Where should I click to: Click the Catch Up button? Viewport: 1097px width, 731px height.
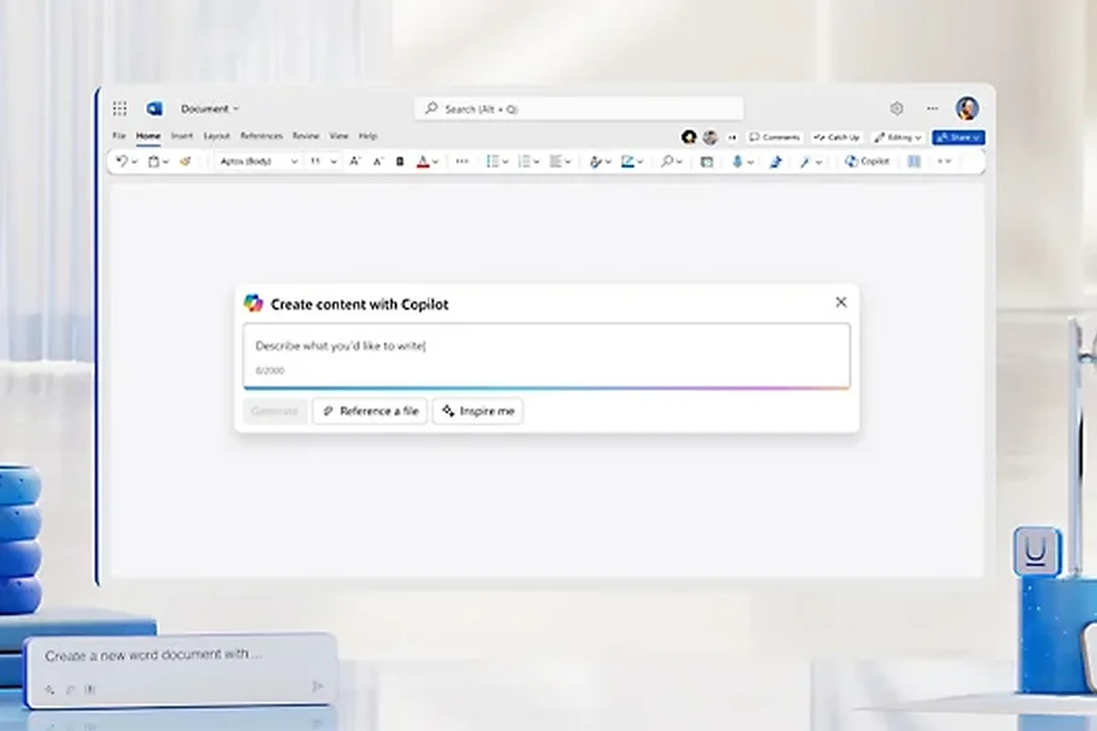(x=836, y=137)
